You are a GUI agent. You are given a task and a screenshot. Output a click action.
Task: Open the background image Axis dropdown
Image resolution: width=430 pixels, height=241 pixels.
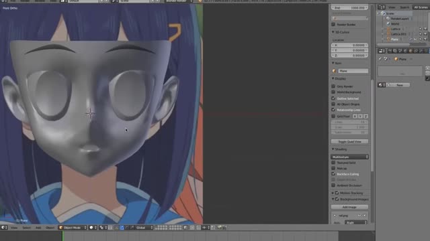pyautogui.click(x=356, y=223)
